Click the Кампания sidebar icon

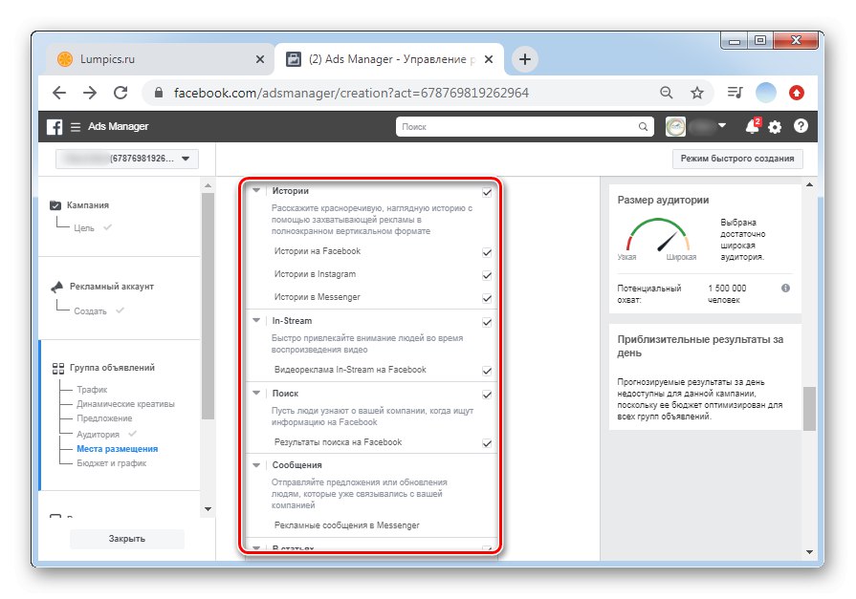coord(55,205)
